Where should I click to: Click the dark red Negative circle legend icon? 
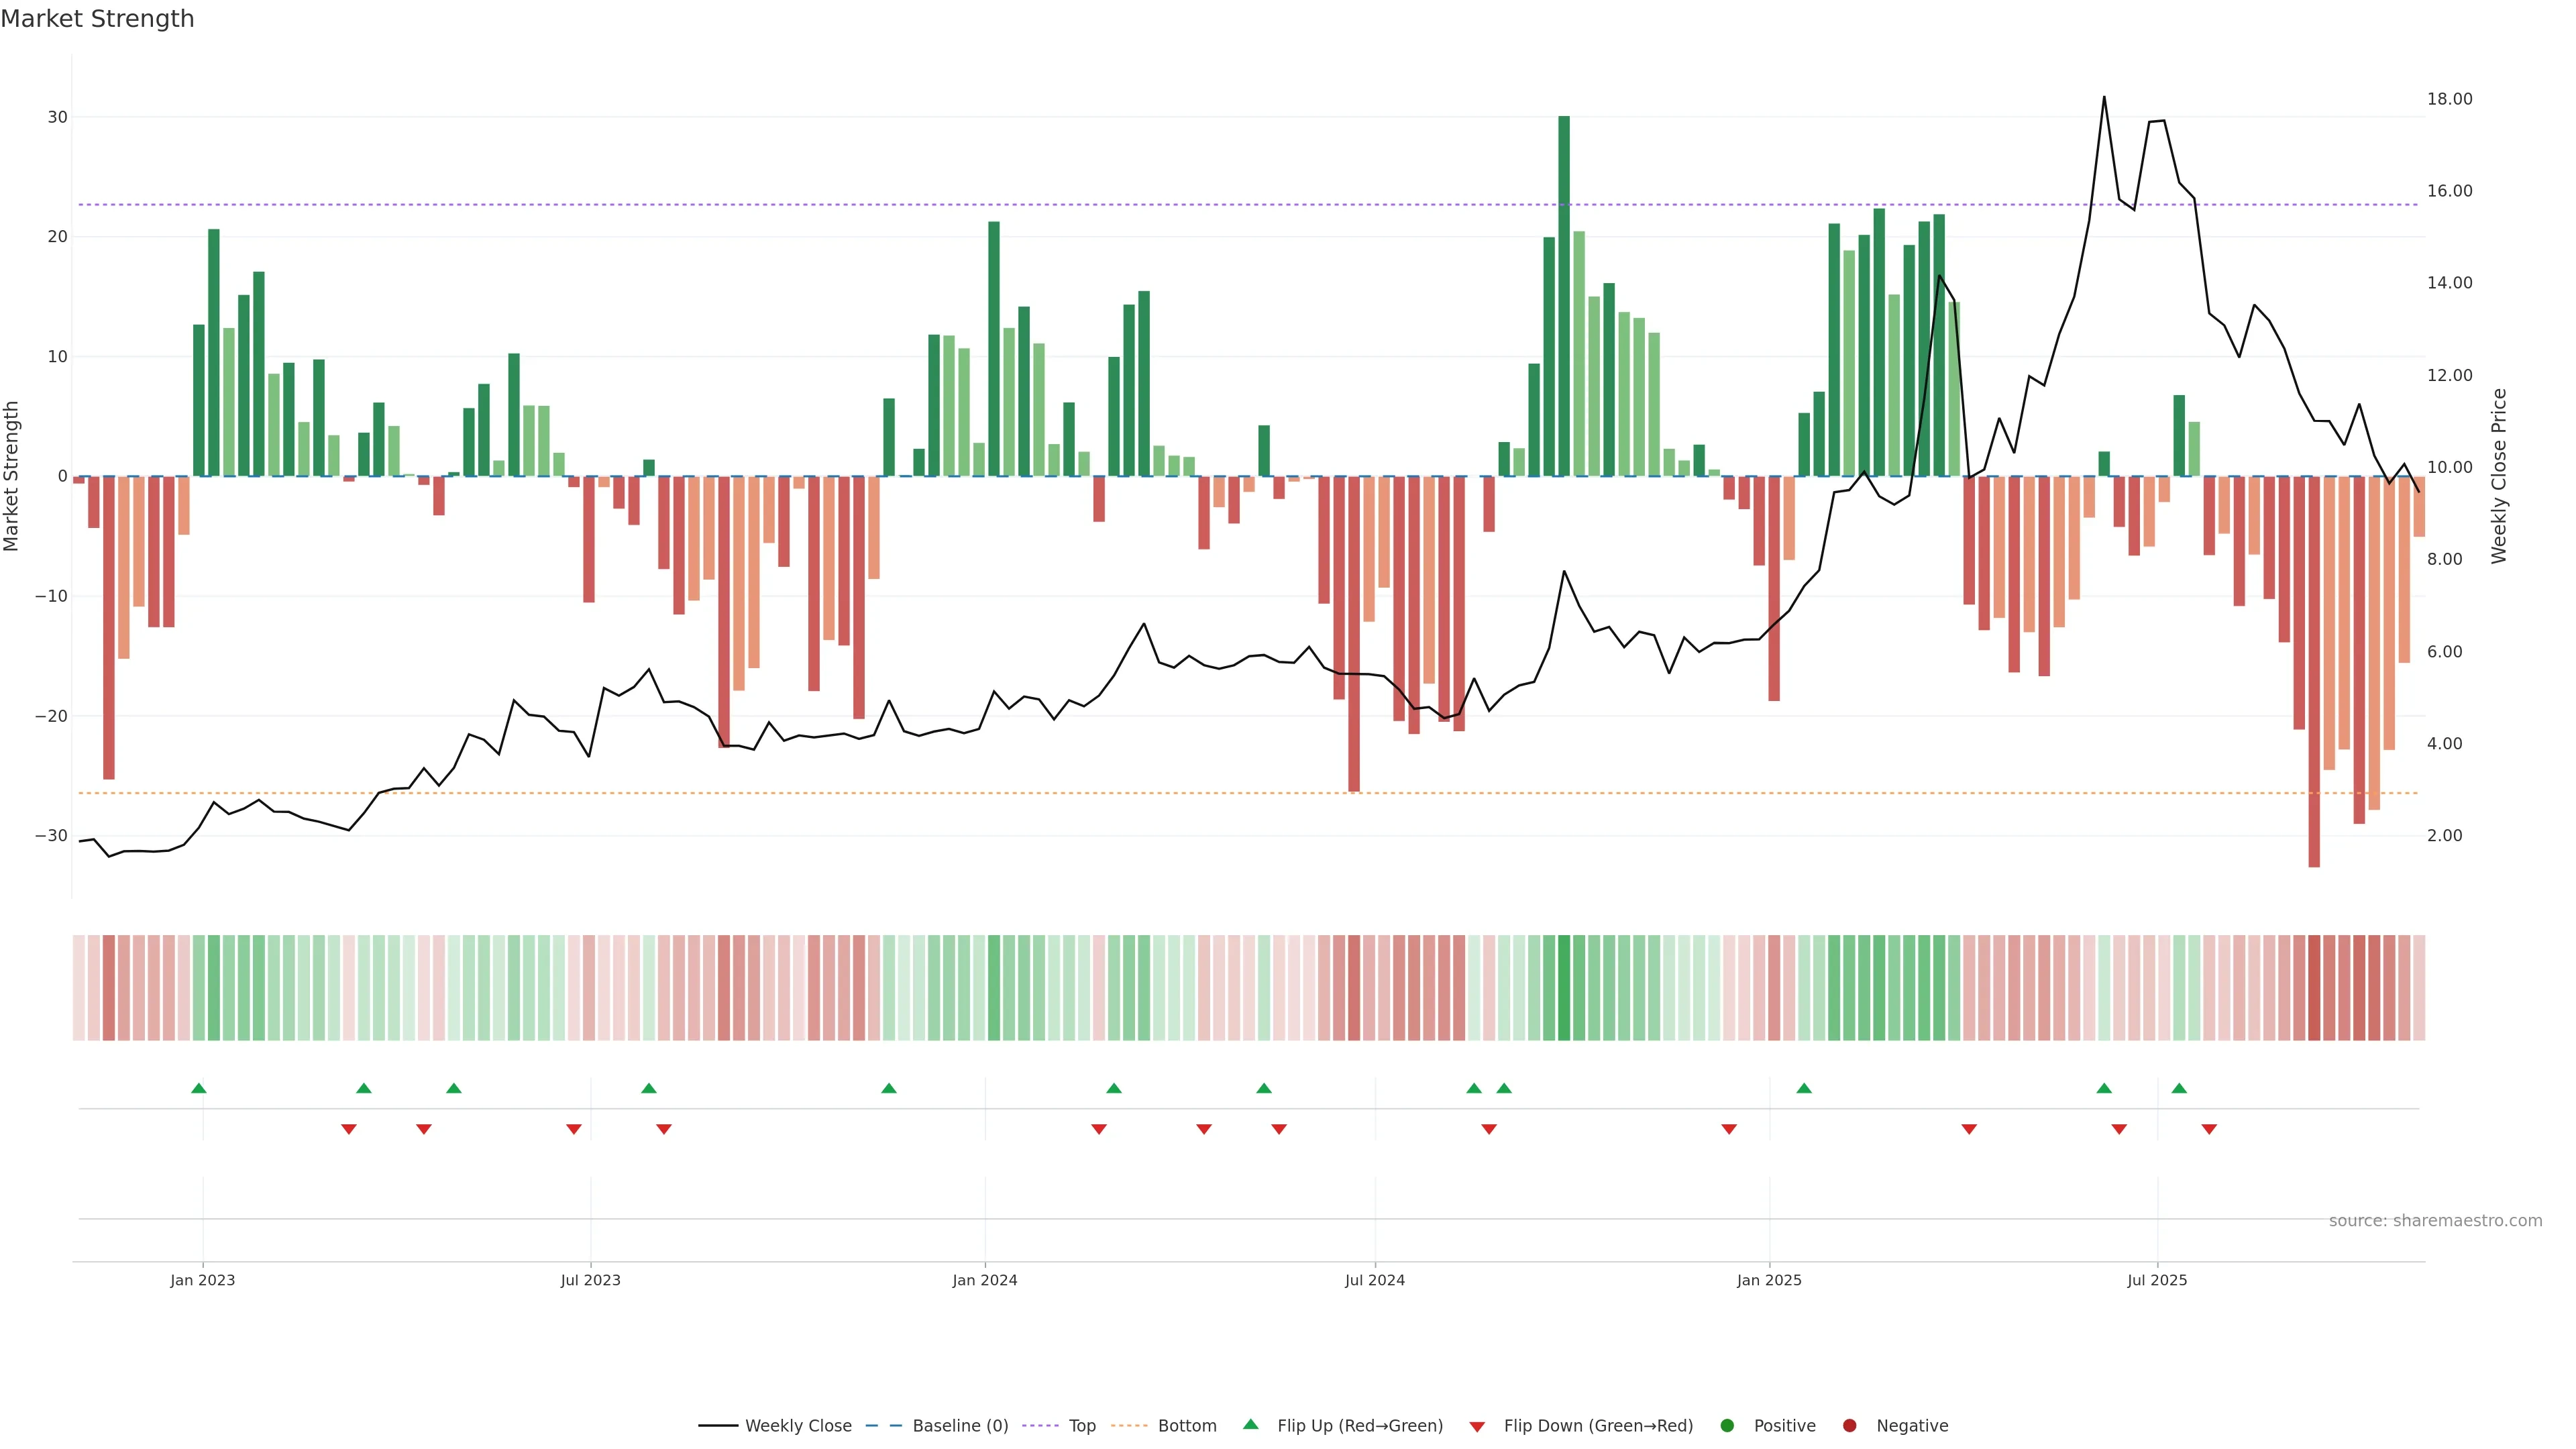1849,1426
